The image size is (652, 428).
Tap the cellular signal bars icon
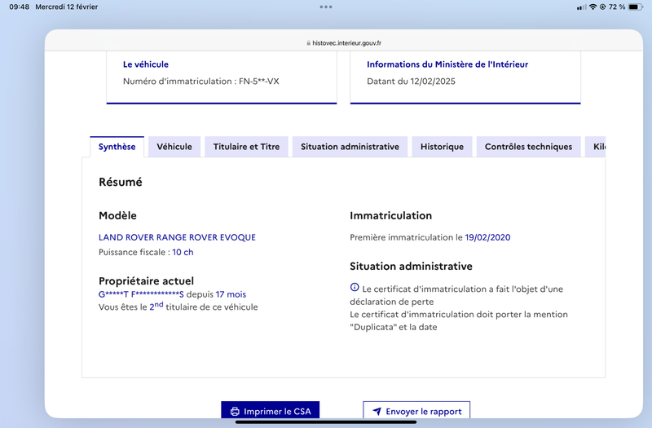(x=582, y=7)
